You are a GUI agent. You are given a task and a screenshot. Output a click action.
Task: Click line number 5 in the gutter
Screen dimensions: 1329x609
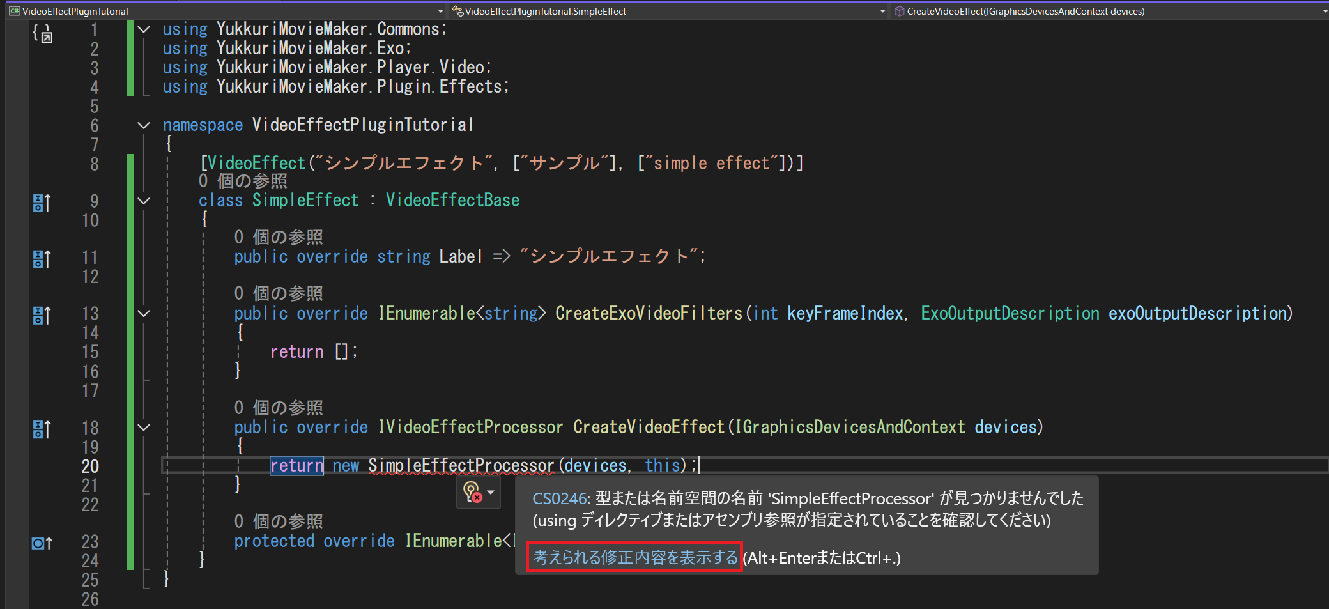click(x=95, y=106)
